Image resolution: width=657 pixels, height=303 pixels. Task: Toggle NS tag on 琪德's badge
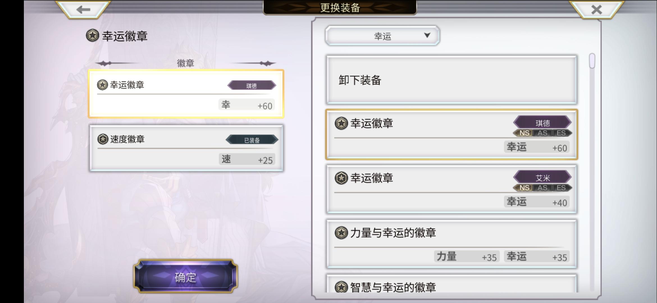click(x=524, y=133)
